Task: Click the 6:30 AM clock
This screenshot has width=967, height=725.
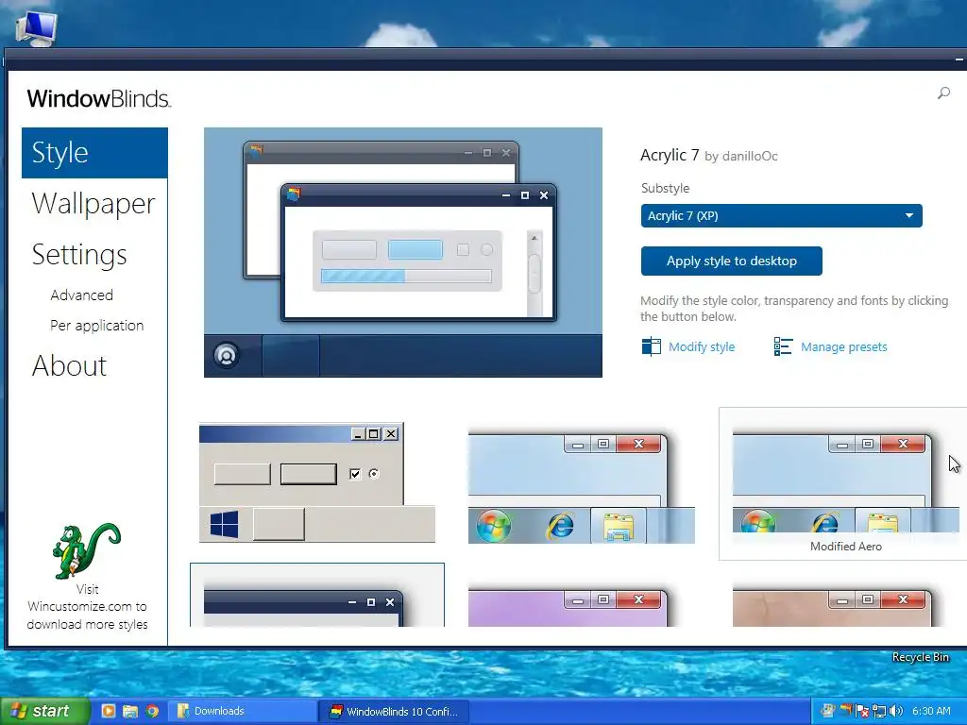Action: pyautogui.click(x=931, y=711)
